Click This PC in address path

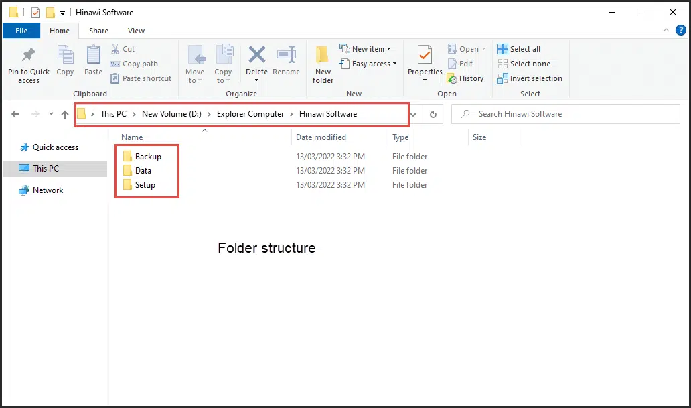pos(113,114)
